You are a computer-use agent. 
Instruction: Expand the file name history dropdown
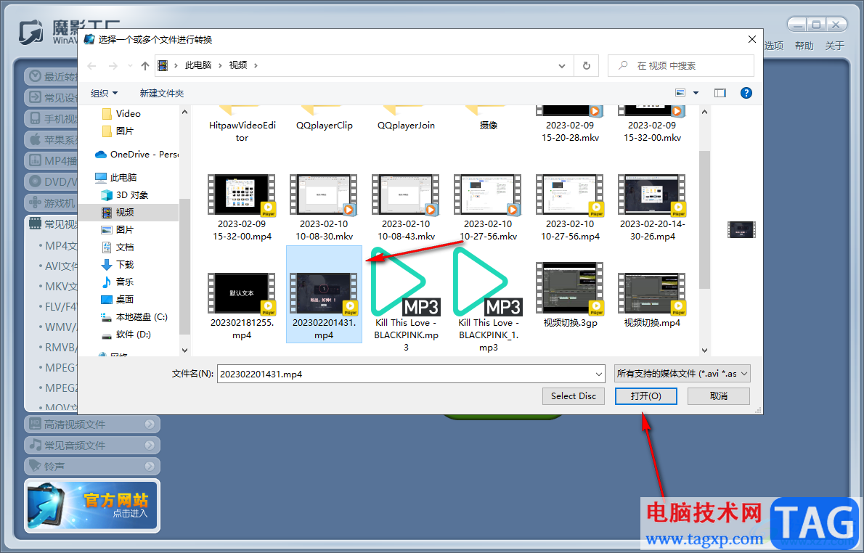click(599, 374)
